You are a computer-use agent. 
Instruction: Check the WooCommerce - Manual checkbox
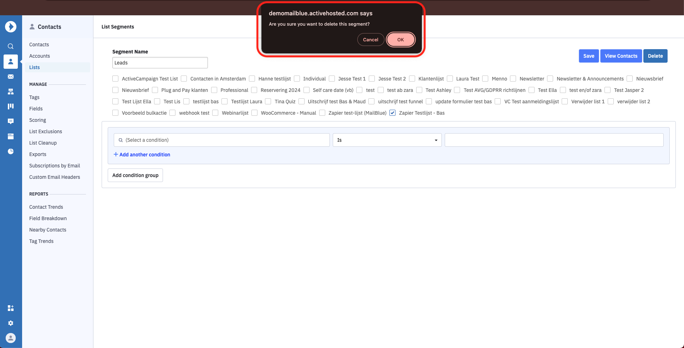[254, 113]
